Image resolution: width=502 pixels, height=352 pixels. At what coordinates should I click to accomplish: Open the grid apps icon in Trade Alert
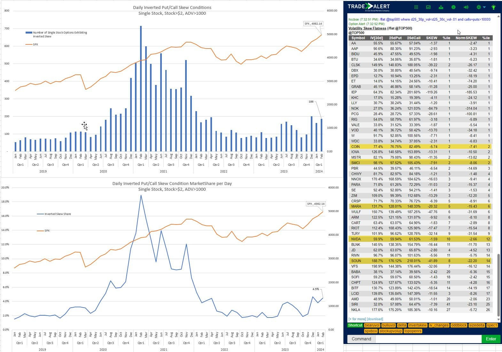point(416,7)
